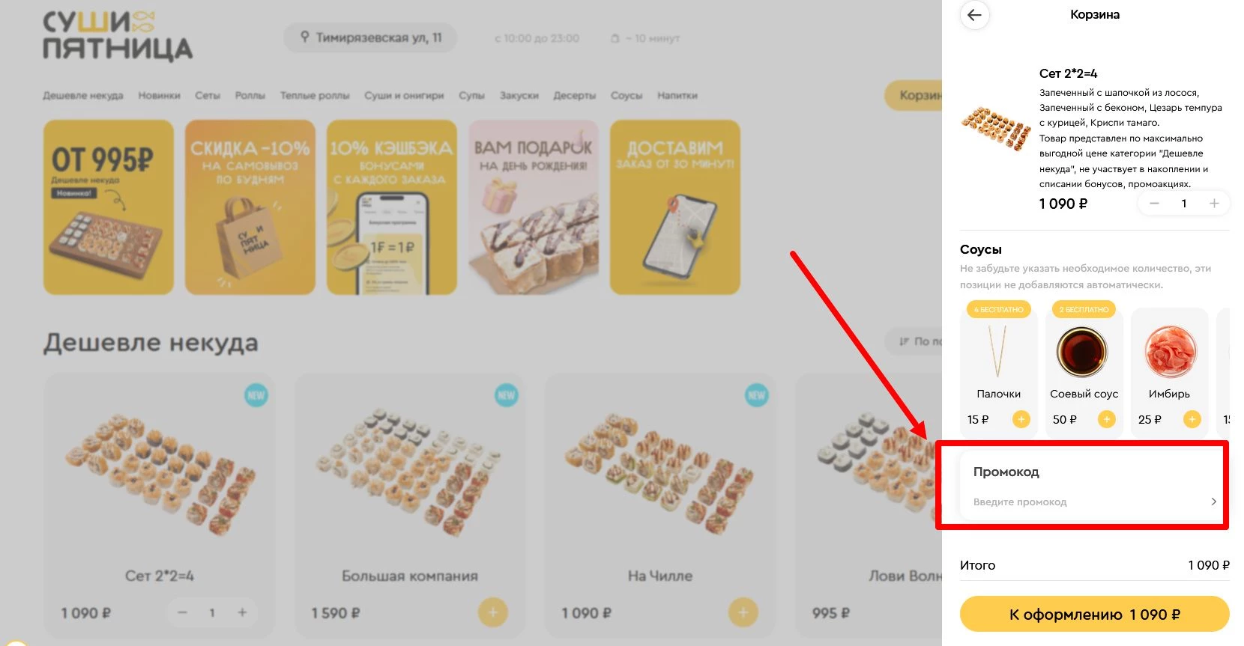Viewport: 1244px width, 646px height.
Task: Click the yellow Корзина button in header
Action: (914, 95)
